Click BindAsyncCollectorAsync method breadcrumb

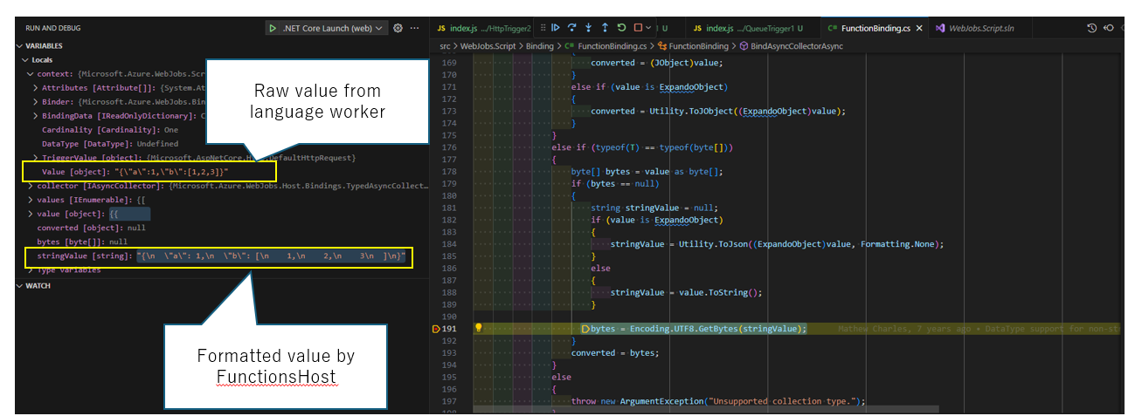pyautogui.click(x=790, y=46)
